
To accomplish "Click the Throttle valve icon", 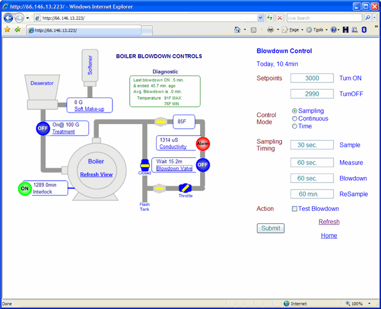I will tap(184, 188).
